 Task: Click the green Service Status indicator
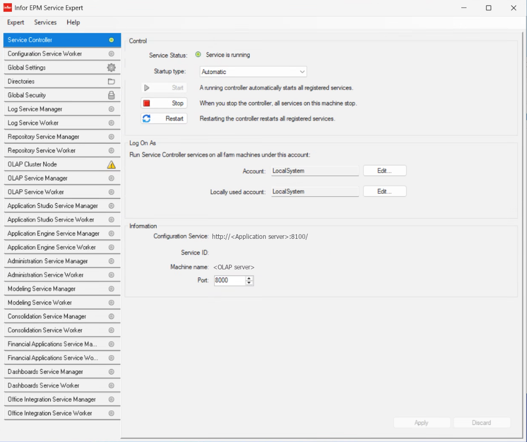(x=198, y=54)
